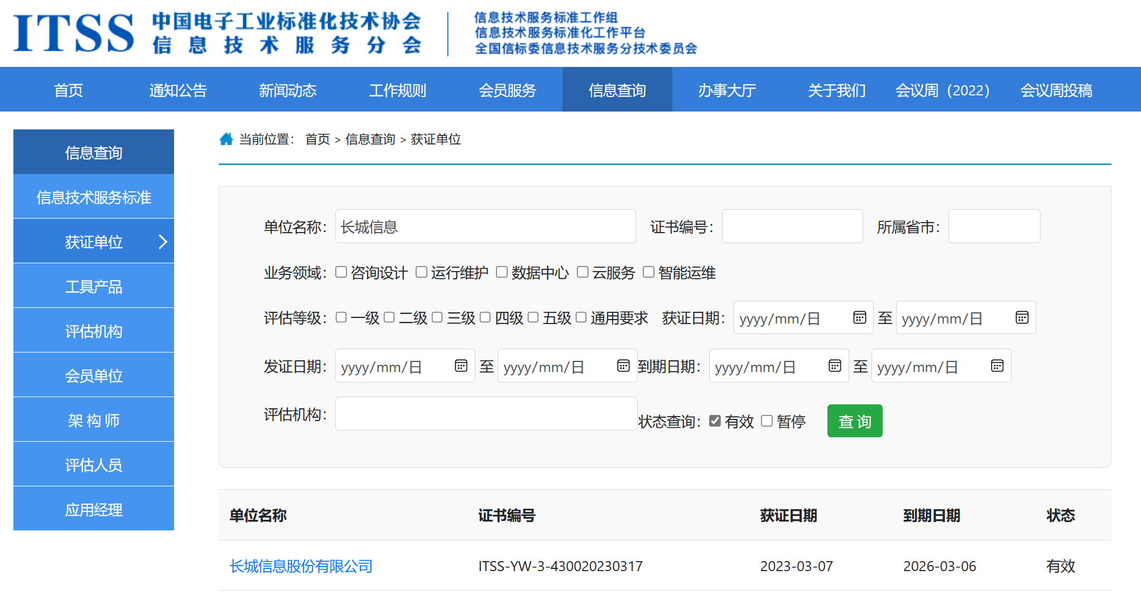Open the 会议周投稿 navigation tab
Screen dimensions: 1141x594
point(1056,90)
